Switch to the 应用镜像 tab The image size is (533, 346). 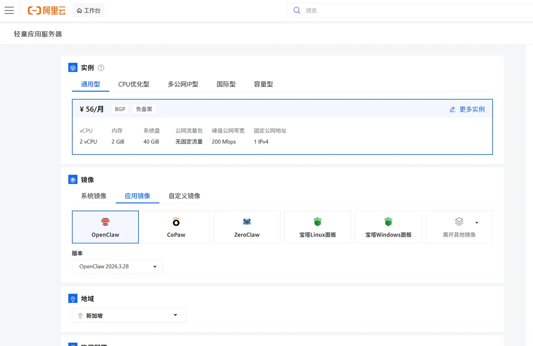[x=137, y=196]
